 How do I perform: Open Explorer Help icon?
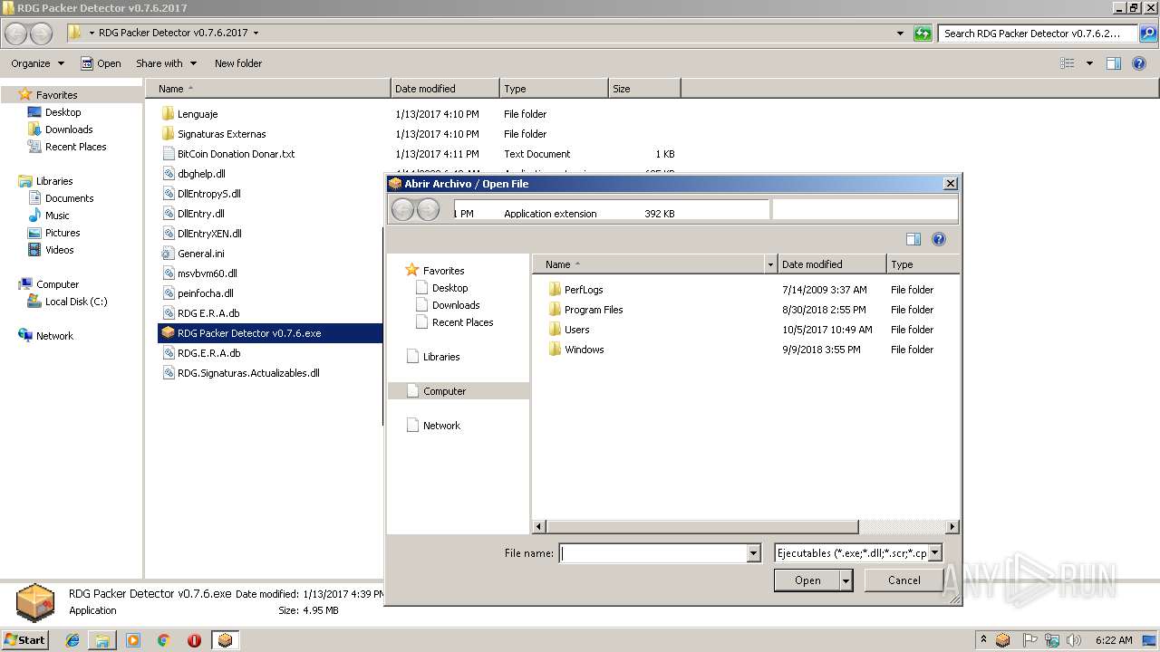[1140, 63]
